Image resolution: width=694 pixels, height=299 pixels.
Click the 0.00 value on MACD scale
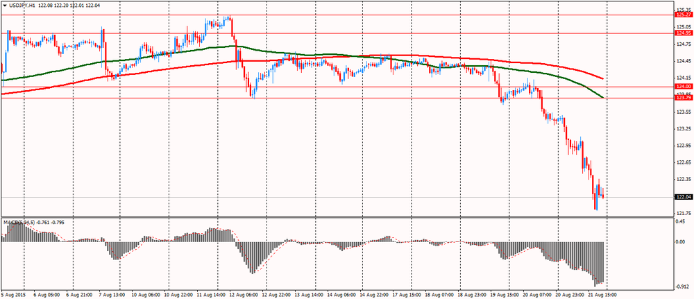click(682, 242)
